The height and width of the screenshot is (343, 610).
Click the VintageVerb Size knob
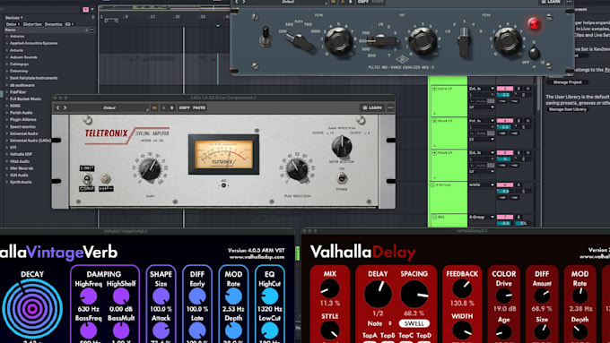[x=161, y=296]
